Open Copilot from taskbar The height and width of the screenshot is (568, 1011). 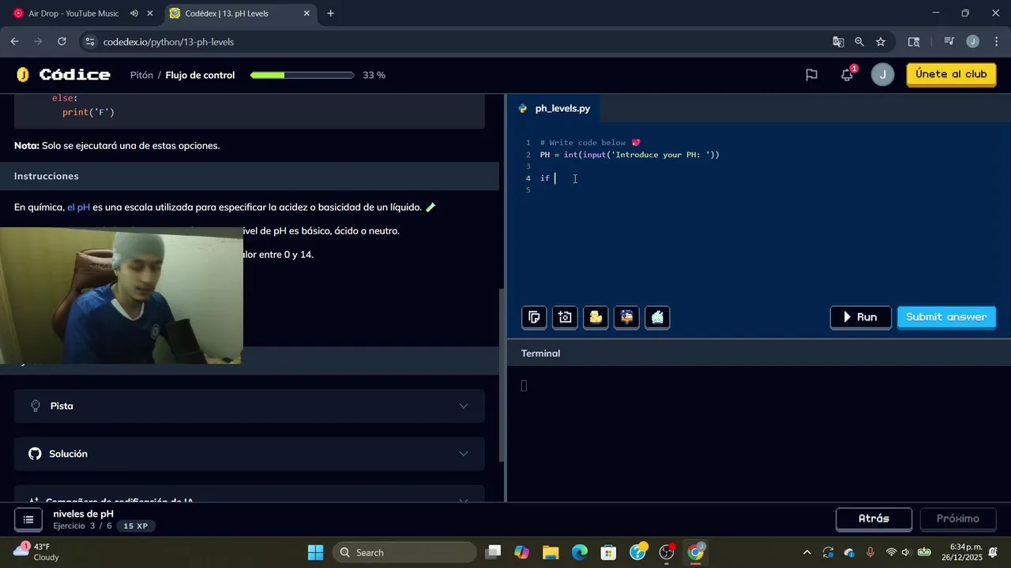coord(521,552)
